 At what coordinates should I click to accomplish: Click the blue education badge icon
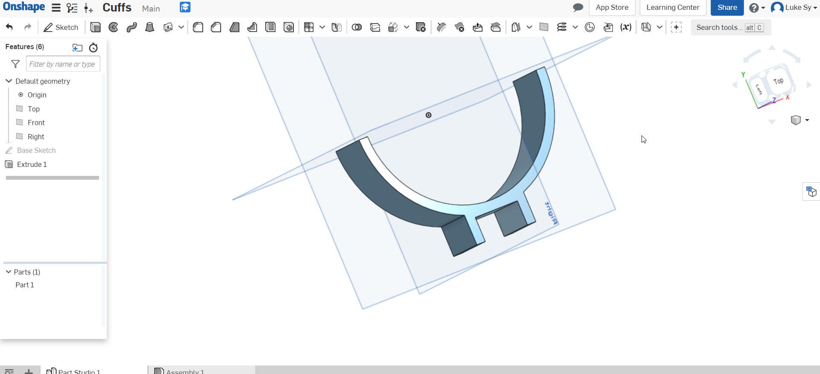click(185, 7)
